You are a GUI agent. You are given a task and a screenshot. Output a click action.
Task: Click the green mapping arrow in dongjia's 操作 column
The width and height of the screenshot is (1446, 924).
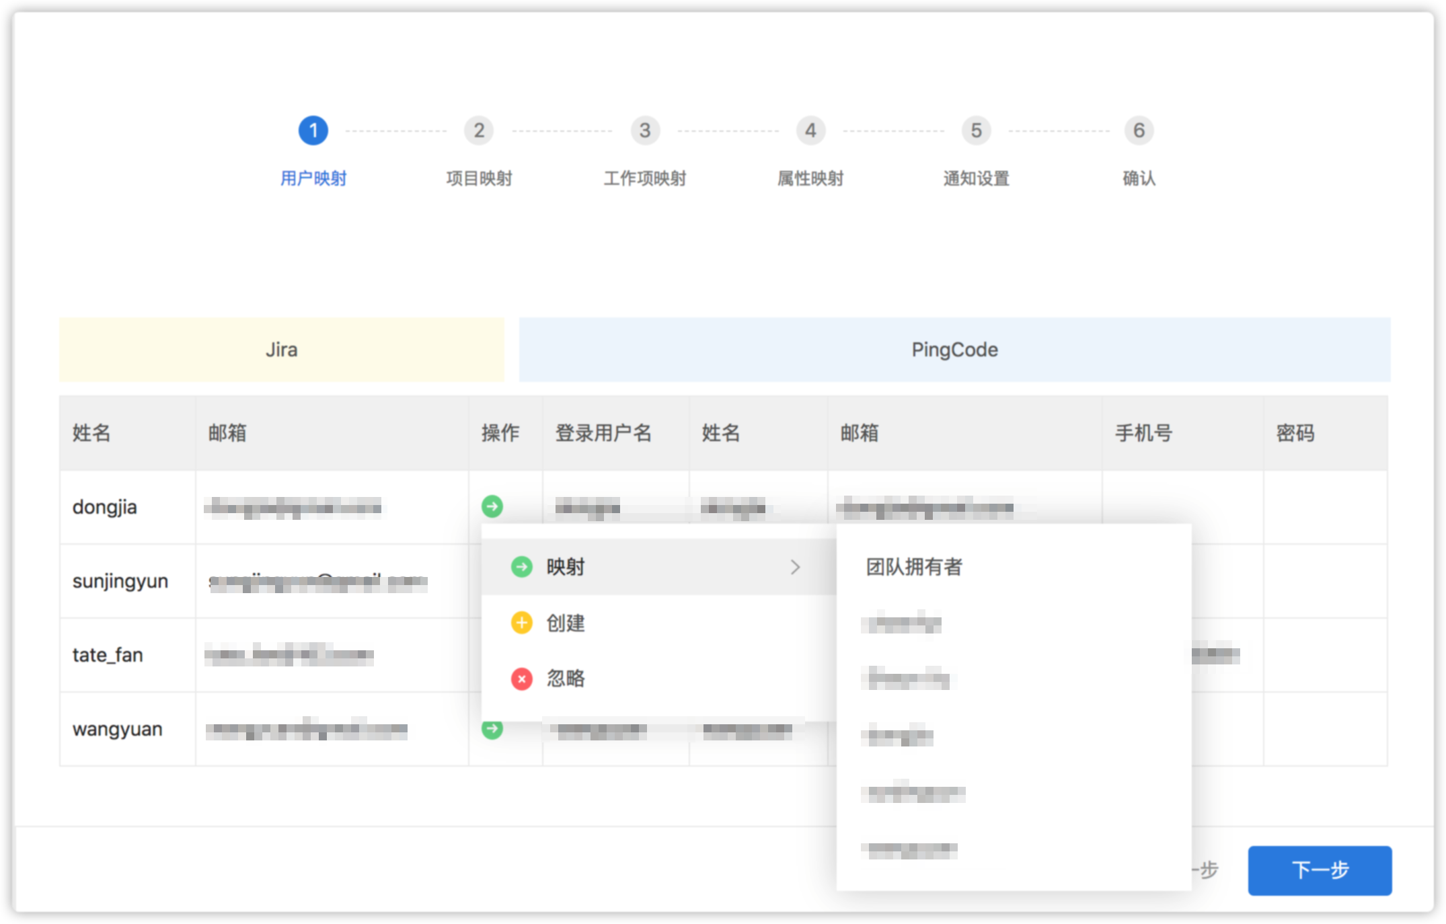click(492, 506)
